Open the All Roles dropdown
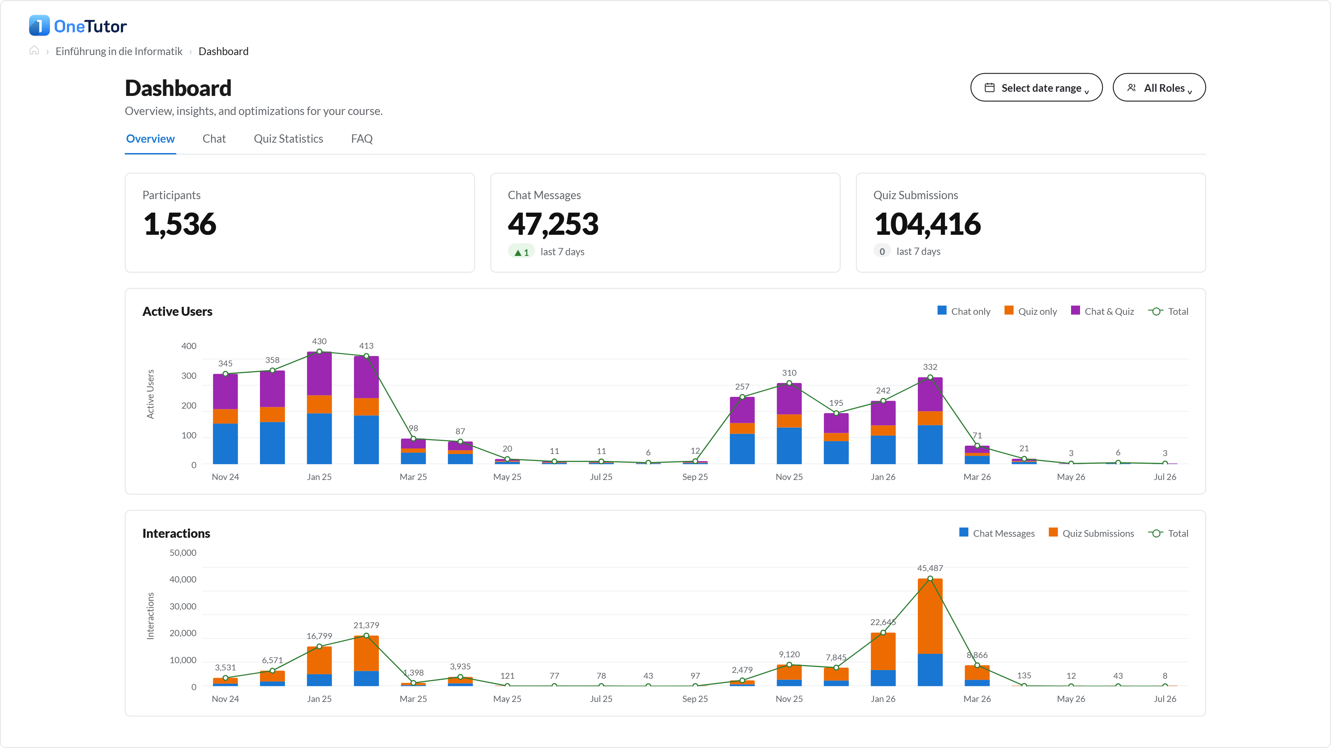The height and width of the screenshot is (748, 1331). [x=1159, y=88]
